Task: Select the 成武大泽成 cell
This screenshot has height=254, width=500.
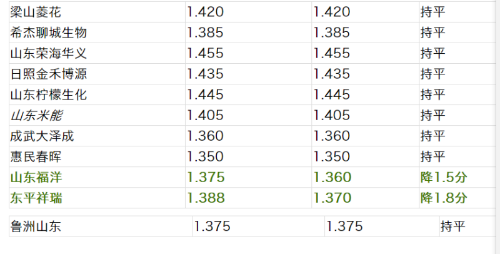Action: point(97,136)
